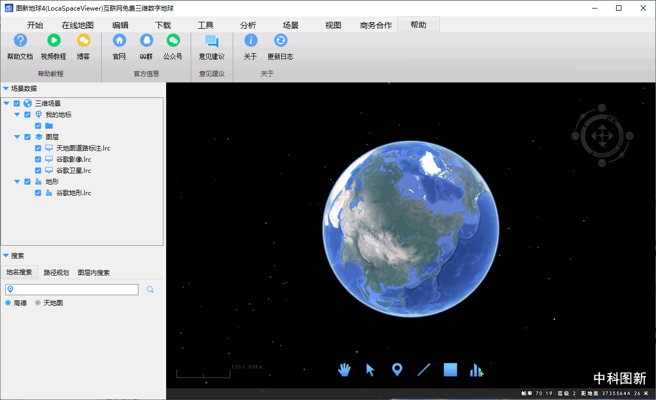
Task: Collapse the 地形 tree node
Action: pos(17,181)
